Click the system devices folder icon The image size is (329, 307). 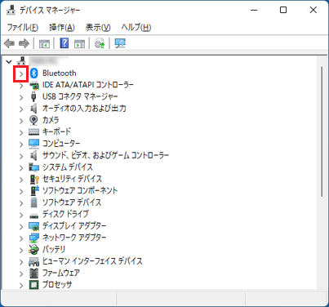click(33, 167)
